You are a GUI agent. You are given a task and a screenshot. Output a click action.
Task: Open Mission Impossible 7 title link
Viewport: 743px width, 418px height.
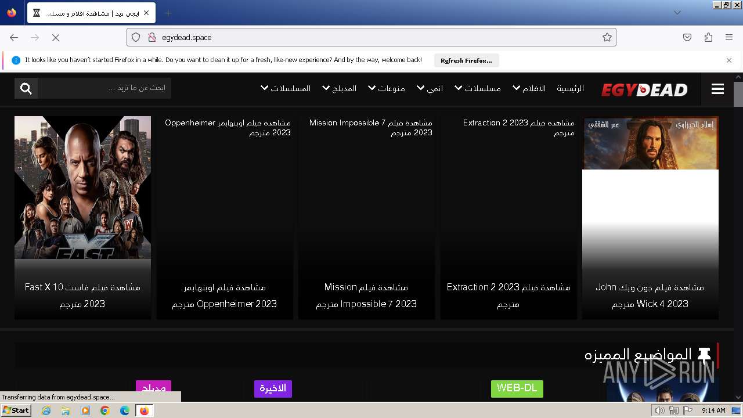pos(370,128)
